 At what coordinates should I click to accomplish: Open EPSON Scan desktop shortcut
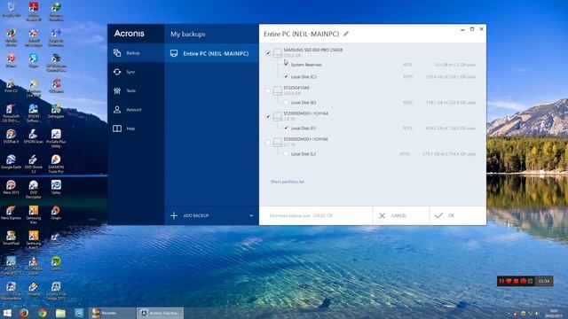point(34,136)
